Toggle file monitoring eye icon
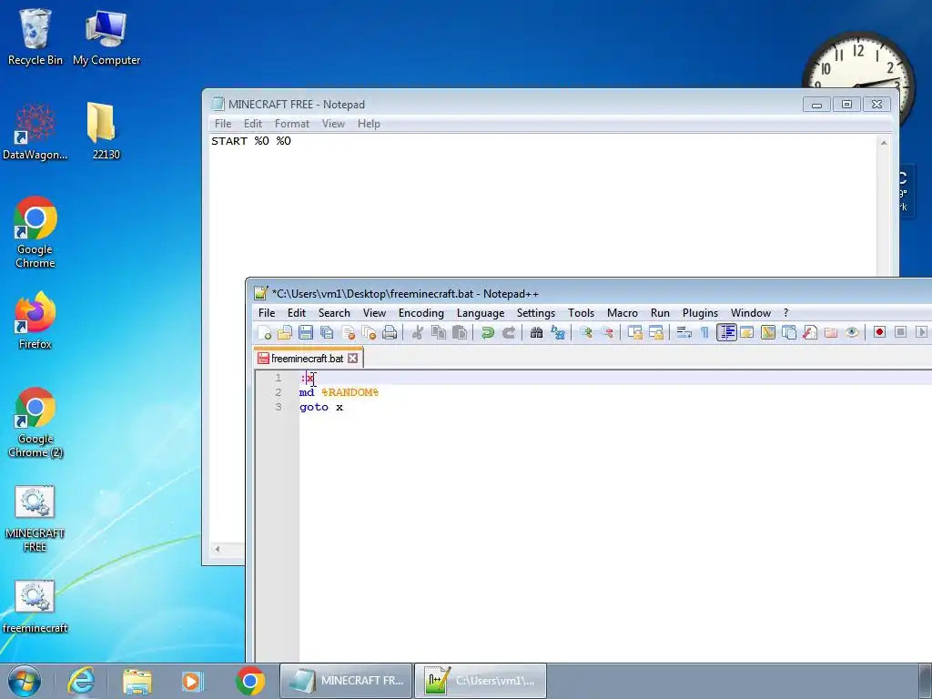This screenshot has height=699, width=932. (x=852, y=333)
